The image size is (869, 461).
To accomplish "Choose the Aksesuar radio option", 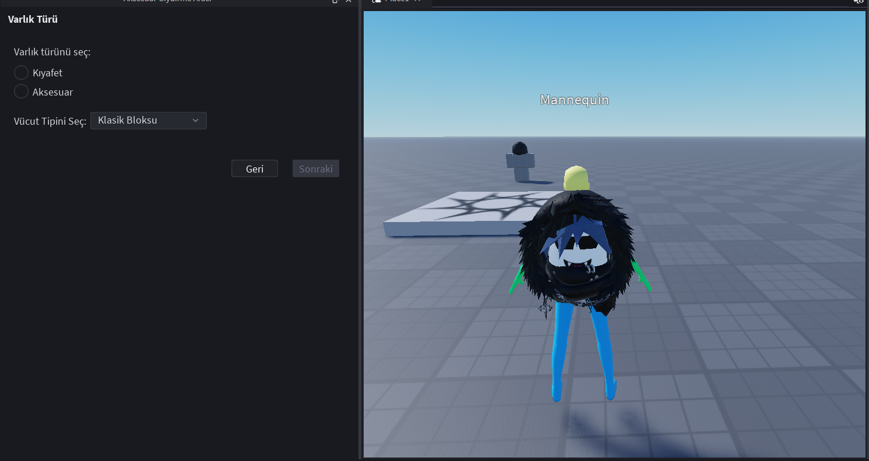I will click(22, 92).
